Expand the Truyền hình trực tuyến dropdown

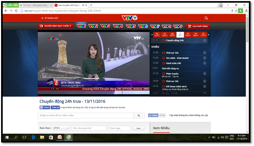point(56,26)
